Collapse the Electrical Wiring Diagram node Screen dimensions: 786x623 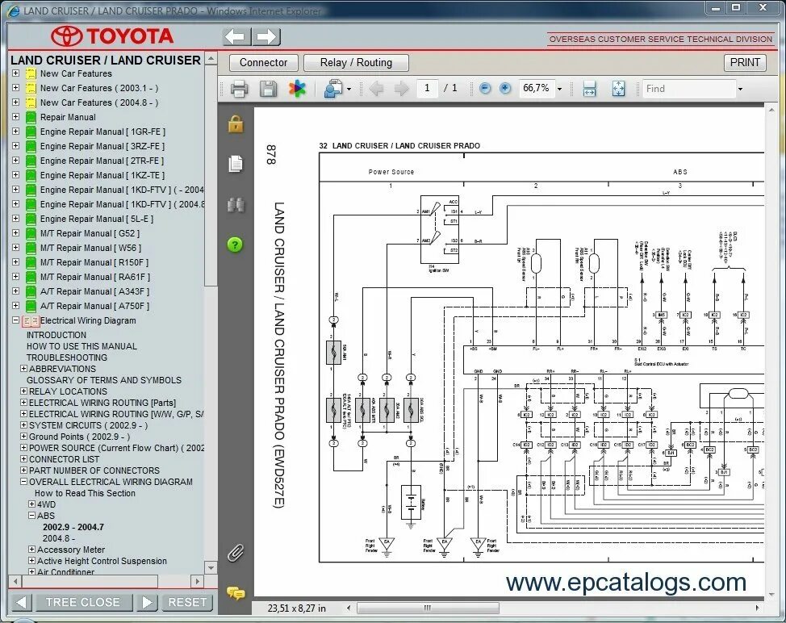click(15, 320)
